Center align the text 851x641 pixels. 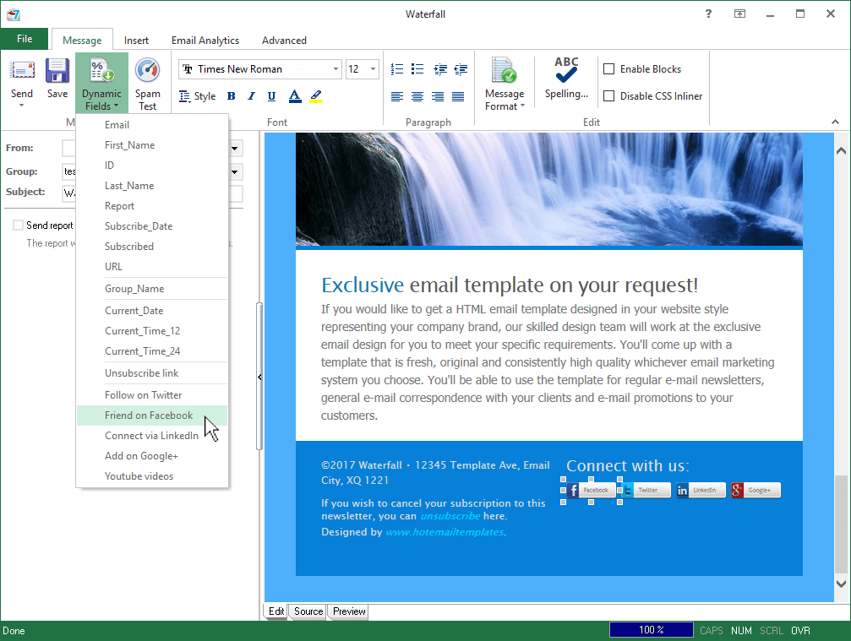(417, 96)
